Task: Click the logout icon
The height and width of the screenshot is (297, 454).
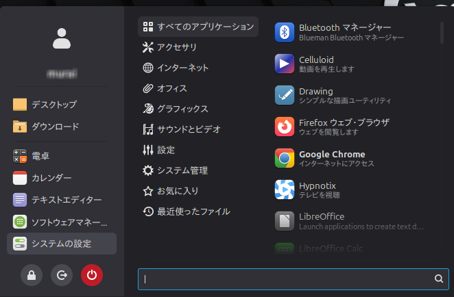Action: [x=62, y=275]
